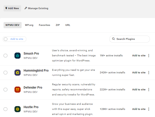155x117 pixels.
Task: Open the three-dot menu for Hustle Pro
Action: [x=149, y=109]
